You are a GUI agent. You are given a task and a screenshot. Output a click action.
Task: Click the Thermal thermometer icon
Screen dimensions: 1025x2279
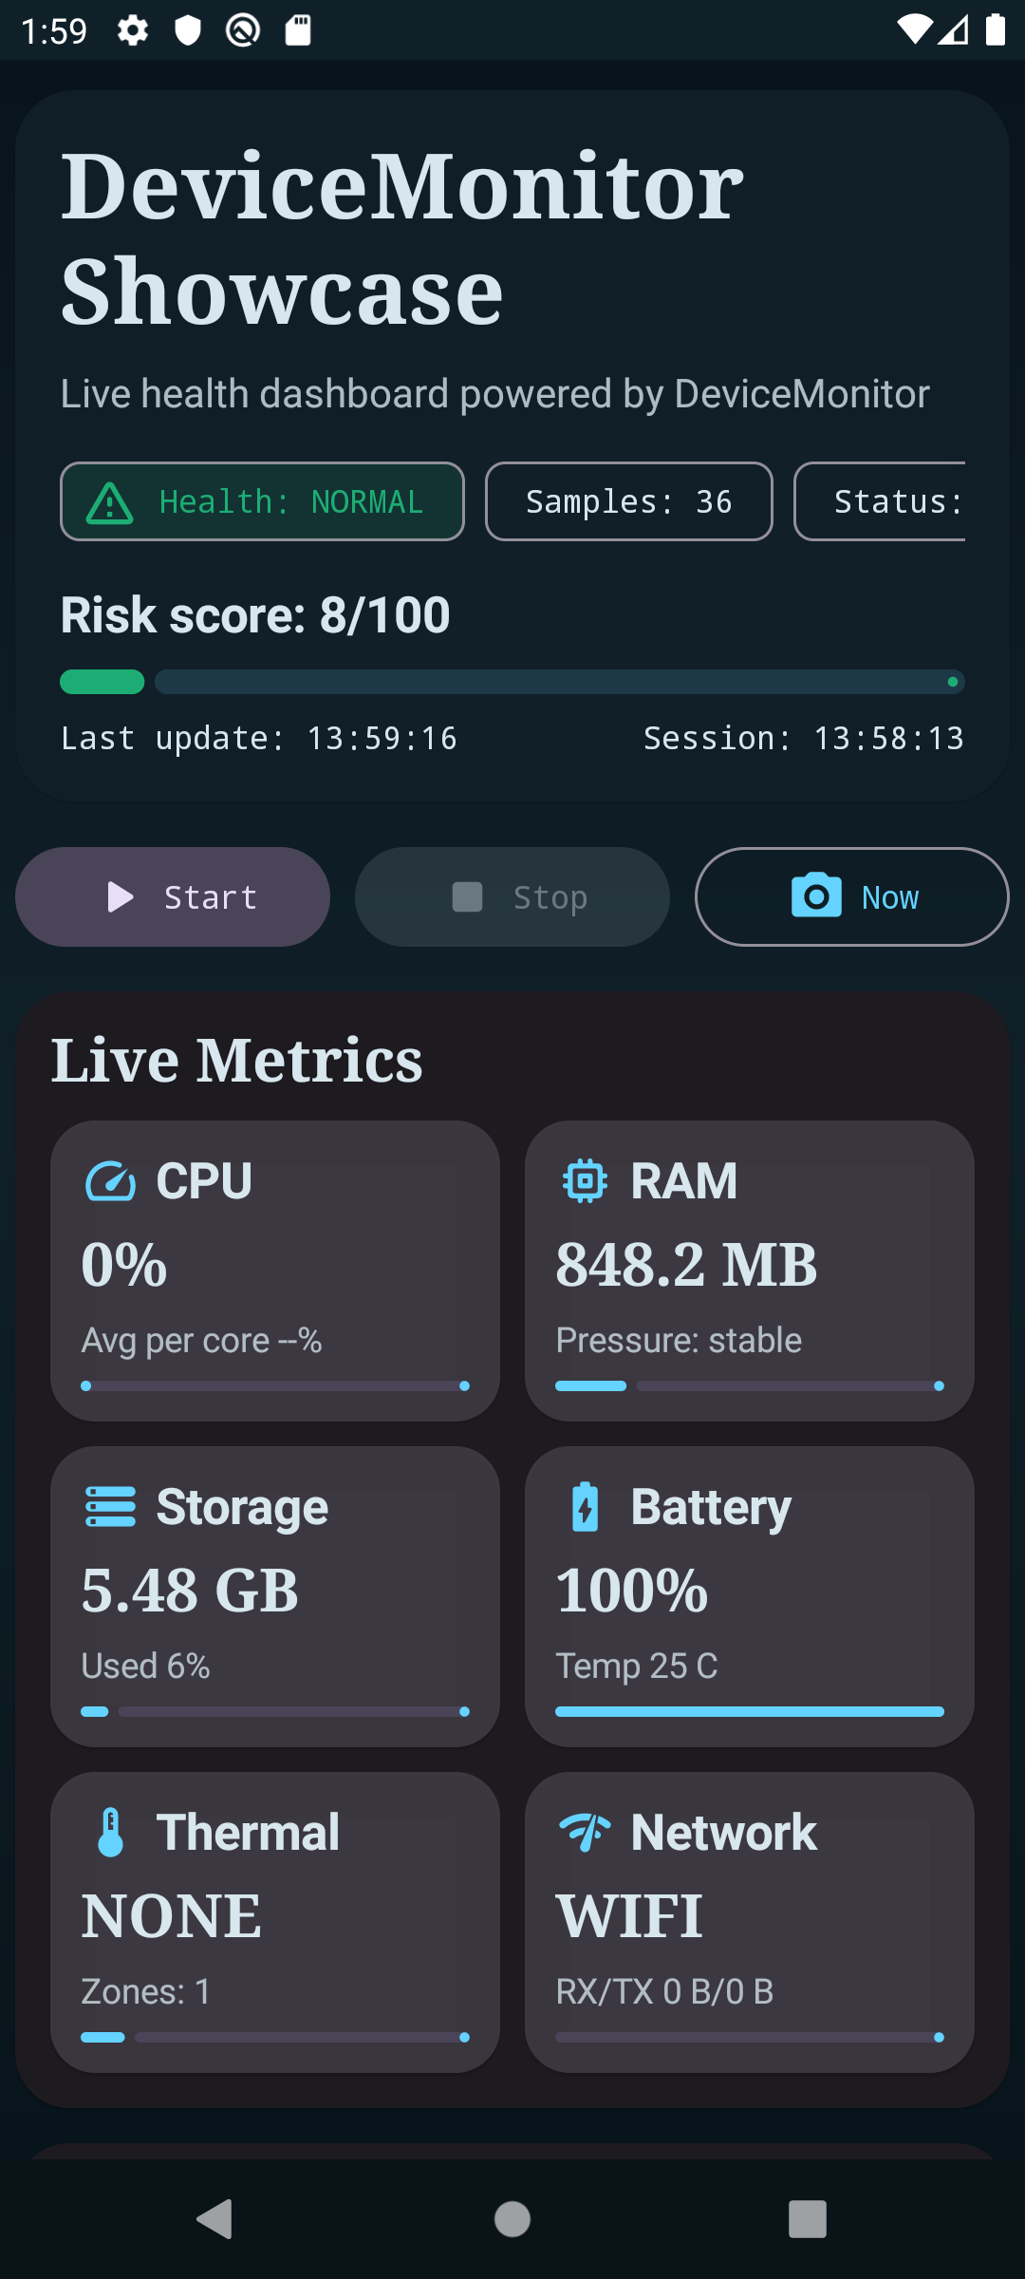[x=110, y=1832]
